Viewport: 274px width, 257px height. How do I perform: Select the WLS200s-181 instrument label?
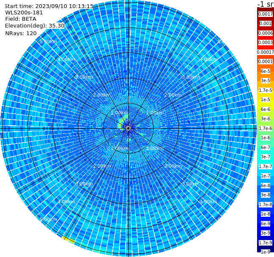pyautogui.click(x=24, y=13)
